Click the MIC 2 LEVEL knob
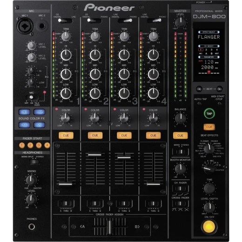The image size is (242, 242). [x=32, y=57]
